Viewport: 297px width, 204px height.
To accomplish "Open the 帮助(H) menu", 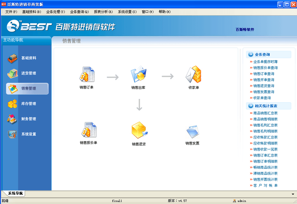I will [x=164, y=12].
